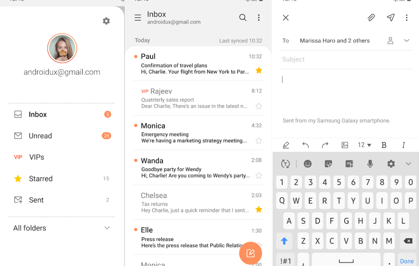Search emails with magnifier icon
419x266 pixels.
pos(243,18)
